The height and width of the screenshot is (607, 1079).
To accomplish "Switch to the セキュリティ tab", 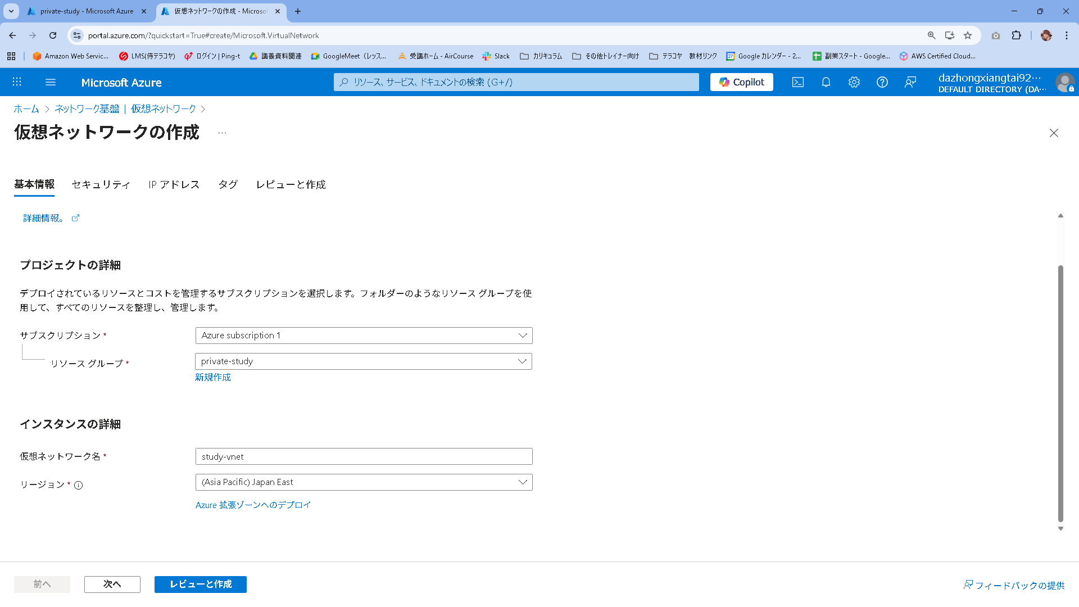I will pos(101,184).
